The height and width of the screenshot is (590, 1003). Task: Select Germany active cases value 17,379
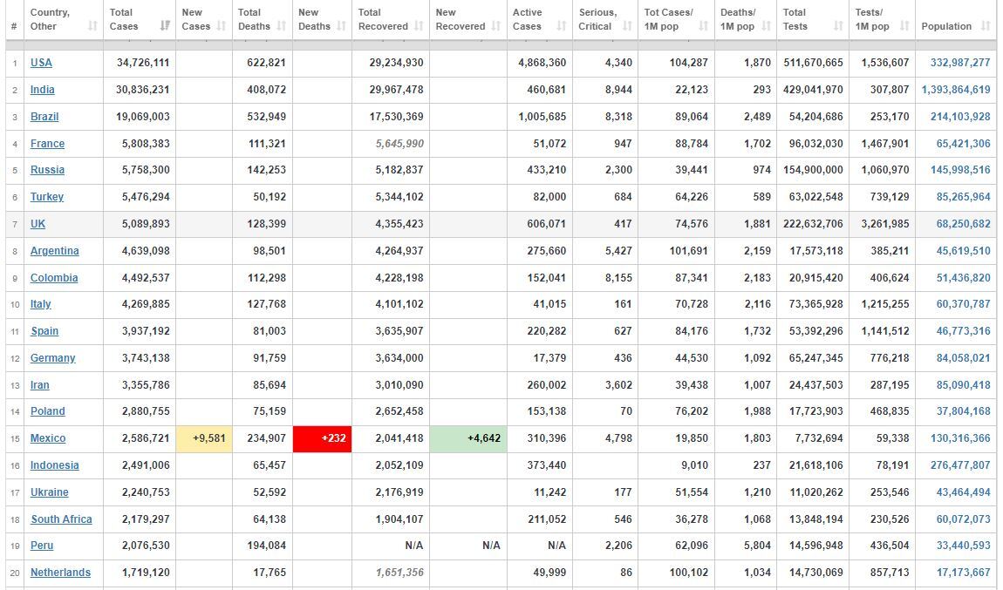pyautogui.click(x=549, y=358)
